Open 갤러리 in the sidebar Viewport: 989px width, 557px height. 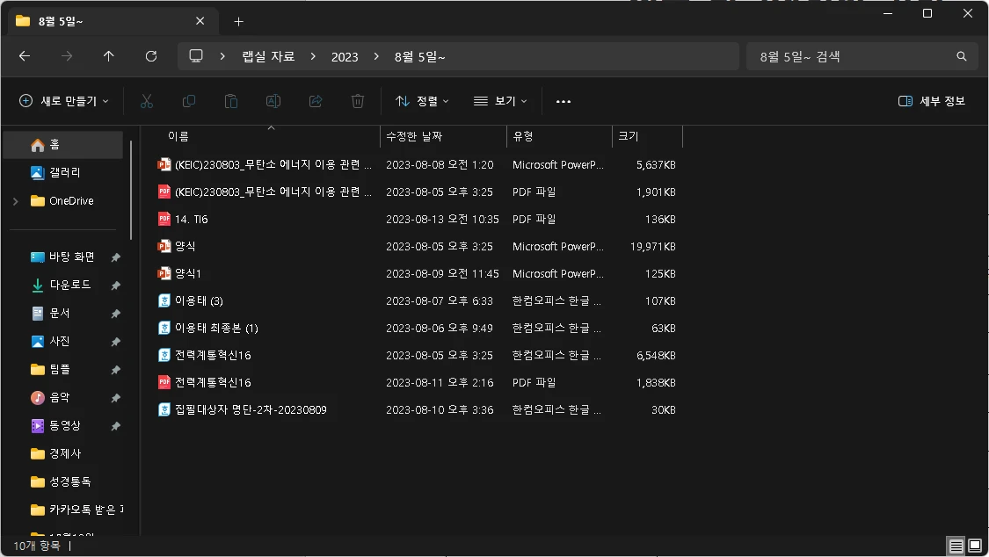[63, 173]
